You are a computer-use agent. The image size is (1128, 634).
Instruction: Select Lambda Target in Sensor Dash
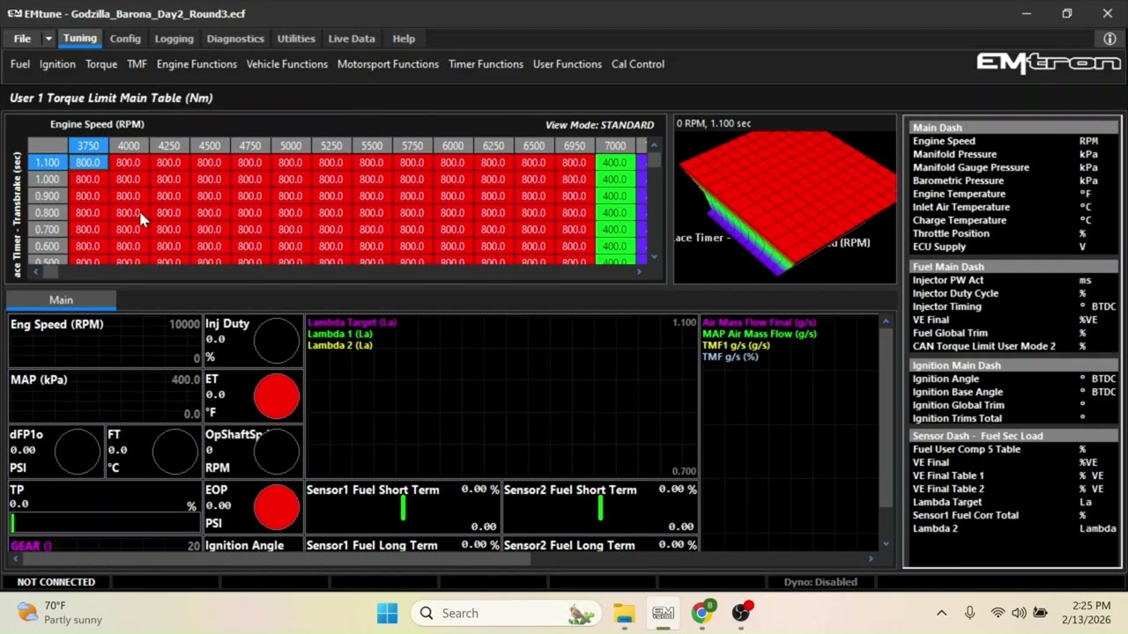coord(1014,502)
